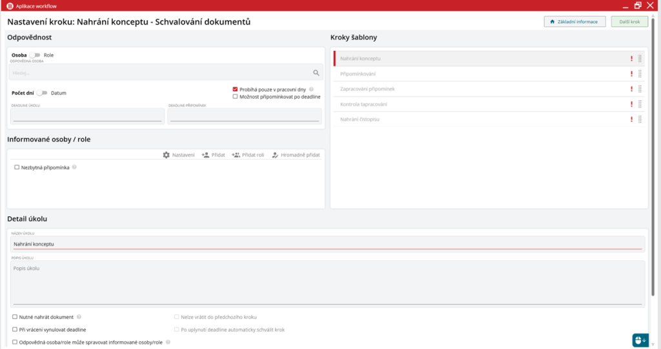Viewport: 661px width, 349px height.
Task: Click warning icon on Připomínkování step
Action: [x=631, y=74]
